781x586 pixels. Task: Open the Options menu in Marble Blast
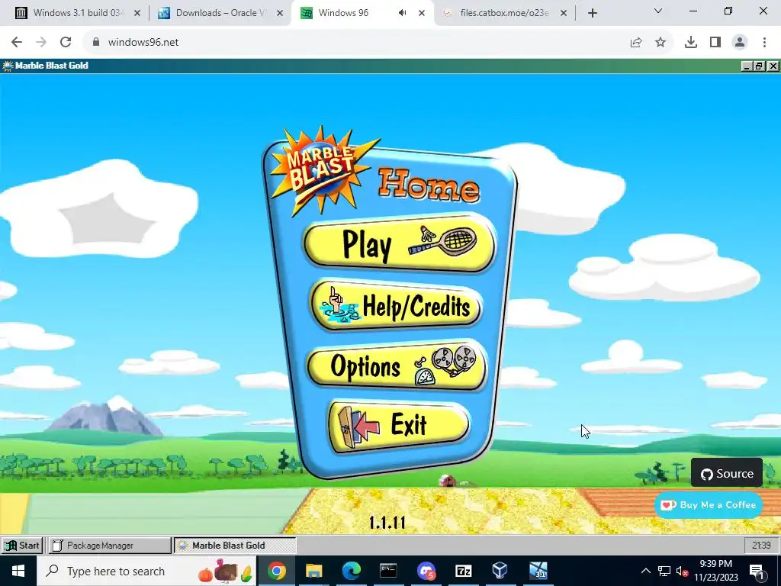point(397,366)
